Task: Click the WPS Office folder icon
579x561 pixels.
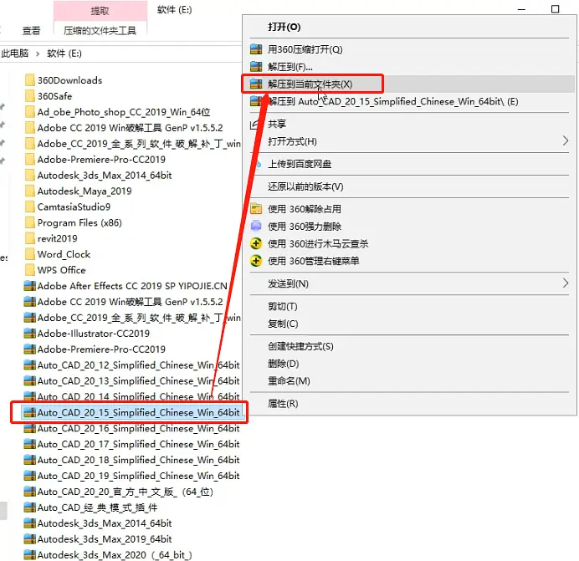Action: pyautogui.click(x=30, y=270)
